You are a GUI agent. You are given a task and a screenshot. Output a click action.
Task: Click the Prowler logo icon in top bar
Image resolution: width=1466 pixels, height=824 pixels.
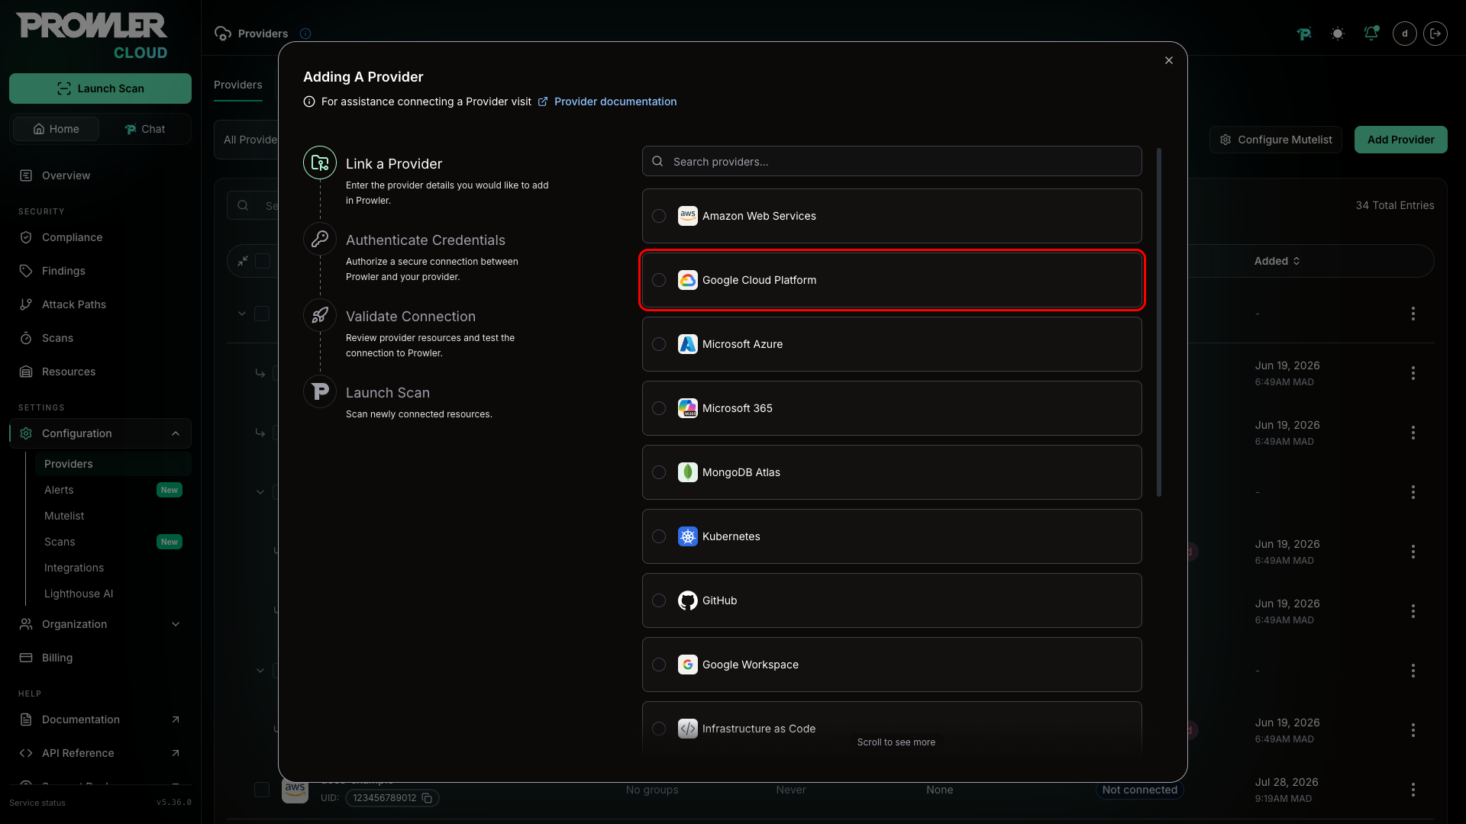[x=1304, y=34]
